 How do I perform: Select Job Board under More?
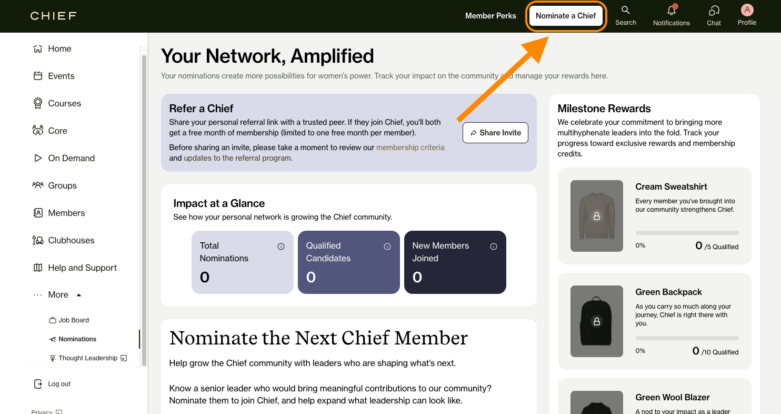tap(74, 320)
